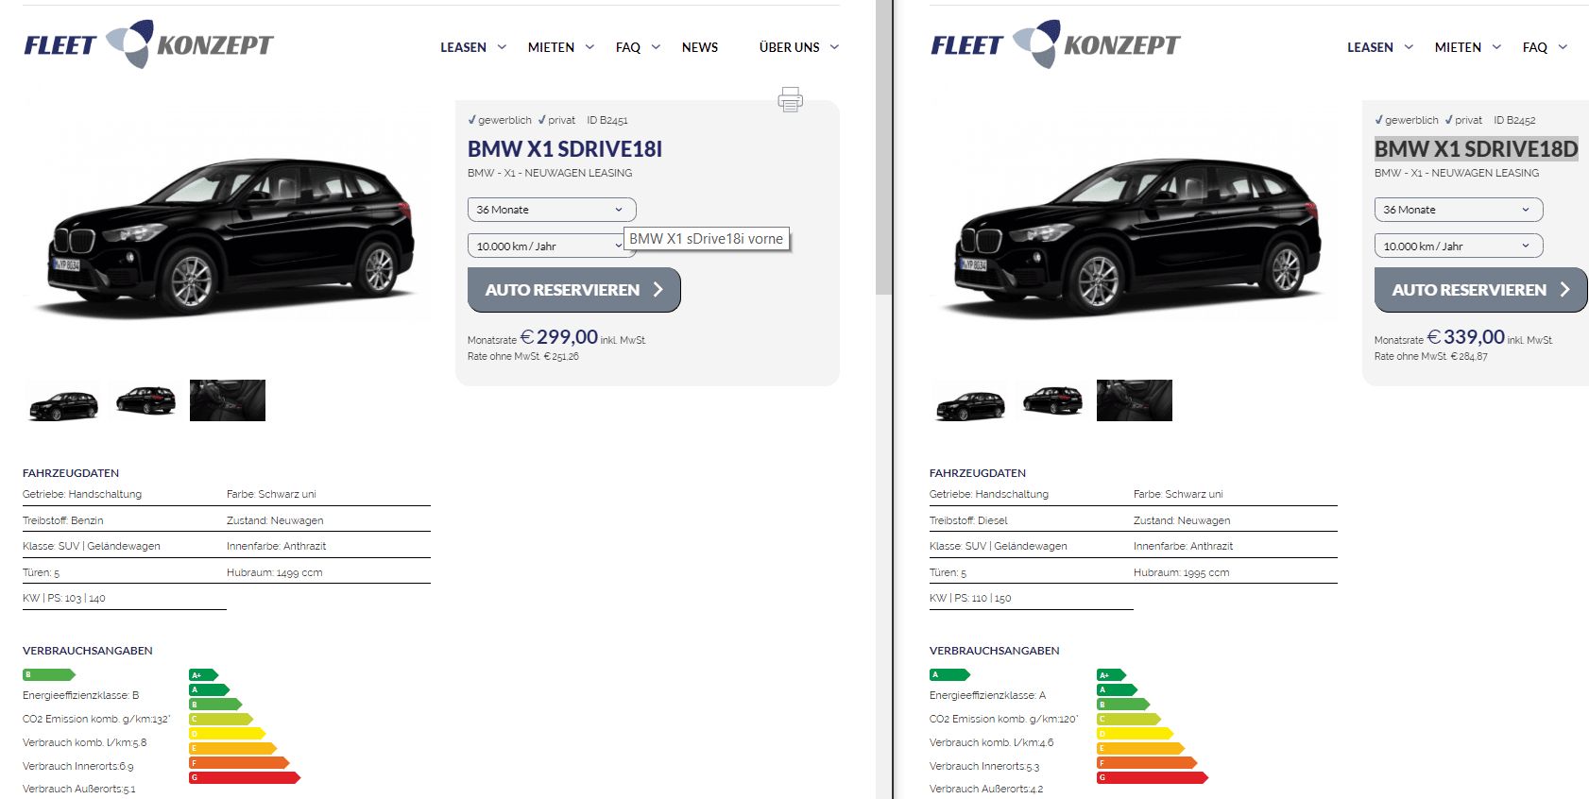This screenshot has width=1589, height=799.
Task: Click 'Verbrauch Innerorts:5.3' text
Action: [x=984, y=766]
